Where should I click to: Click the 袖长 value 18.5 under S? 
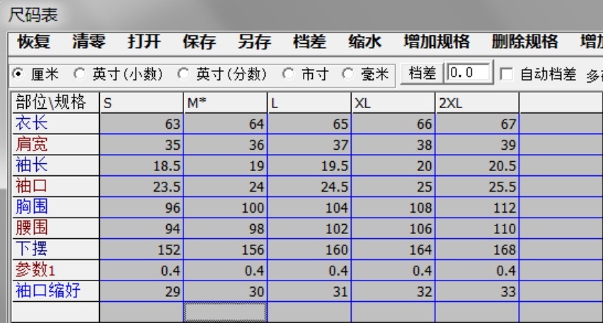point(142,165)
